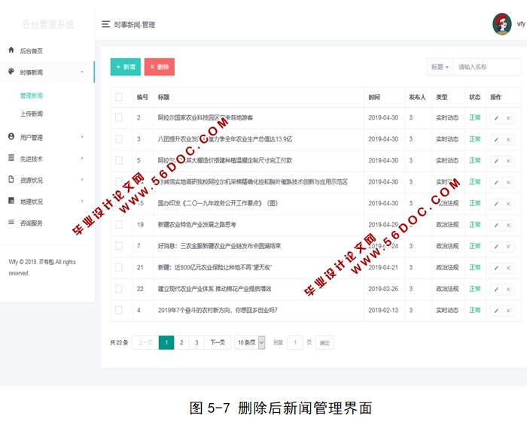The width and height of the screenshot is (527, 425).
Task: Click the red 删除 button
Action: pyautogui.click(x=159, y=67)
